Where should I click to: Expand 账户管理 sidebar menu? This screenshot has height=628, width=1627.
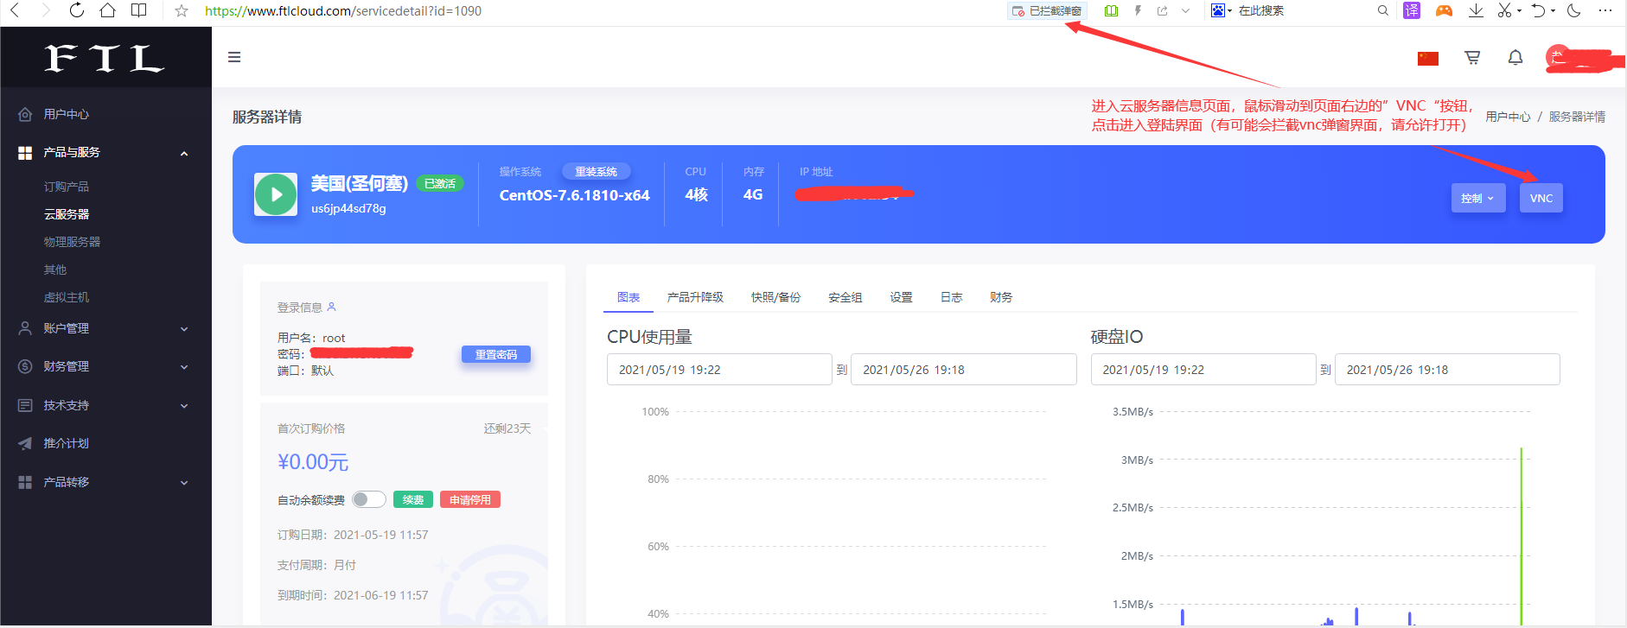coord(105,328)
